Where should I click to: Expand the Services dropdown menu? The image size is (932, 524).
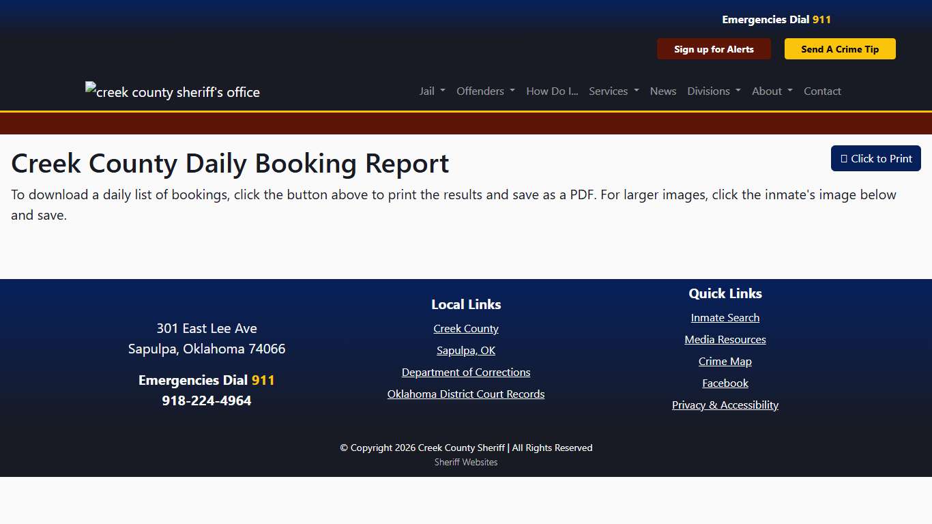coord(613,91)
